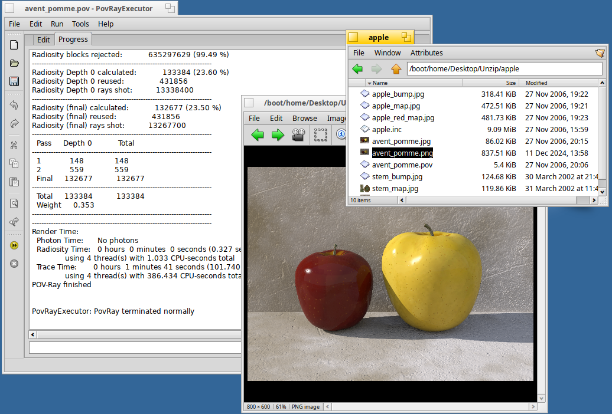Click horizontal scroll left arrow in apple window
The image size is (612, 414).
coord(402,201)
